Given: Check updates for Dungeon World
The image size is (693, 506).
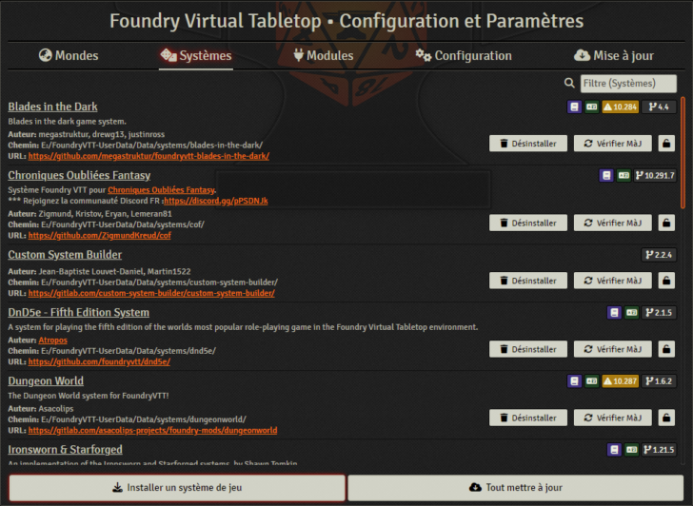Looking at the screenshot, I should (613, 418).
